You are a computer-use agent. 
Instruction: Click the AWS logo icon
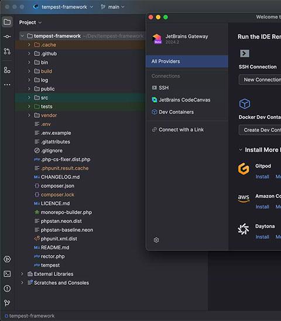(244, 198)
